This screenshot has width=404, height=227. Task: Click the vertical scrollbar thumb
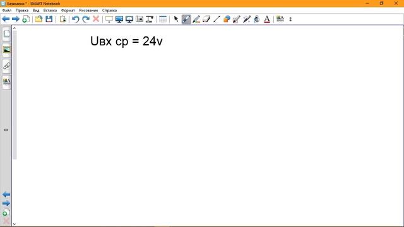pyautogui.click(x=15, y=95)
